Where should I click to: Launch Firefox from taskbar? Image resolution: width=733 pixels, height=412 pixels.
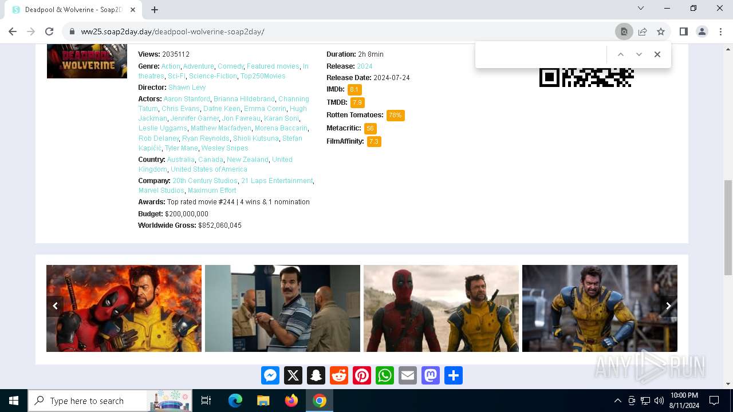point(291,401)
